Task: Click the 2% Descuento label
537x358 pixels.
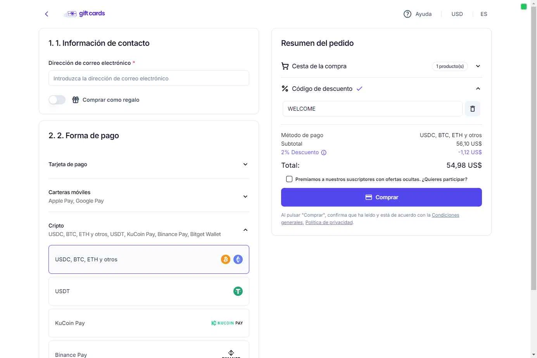Action: coord(300,152)
